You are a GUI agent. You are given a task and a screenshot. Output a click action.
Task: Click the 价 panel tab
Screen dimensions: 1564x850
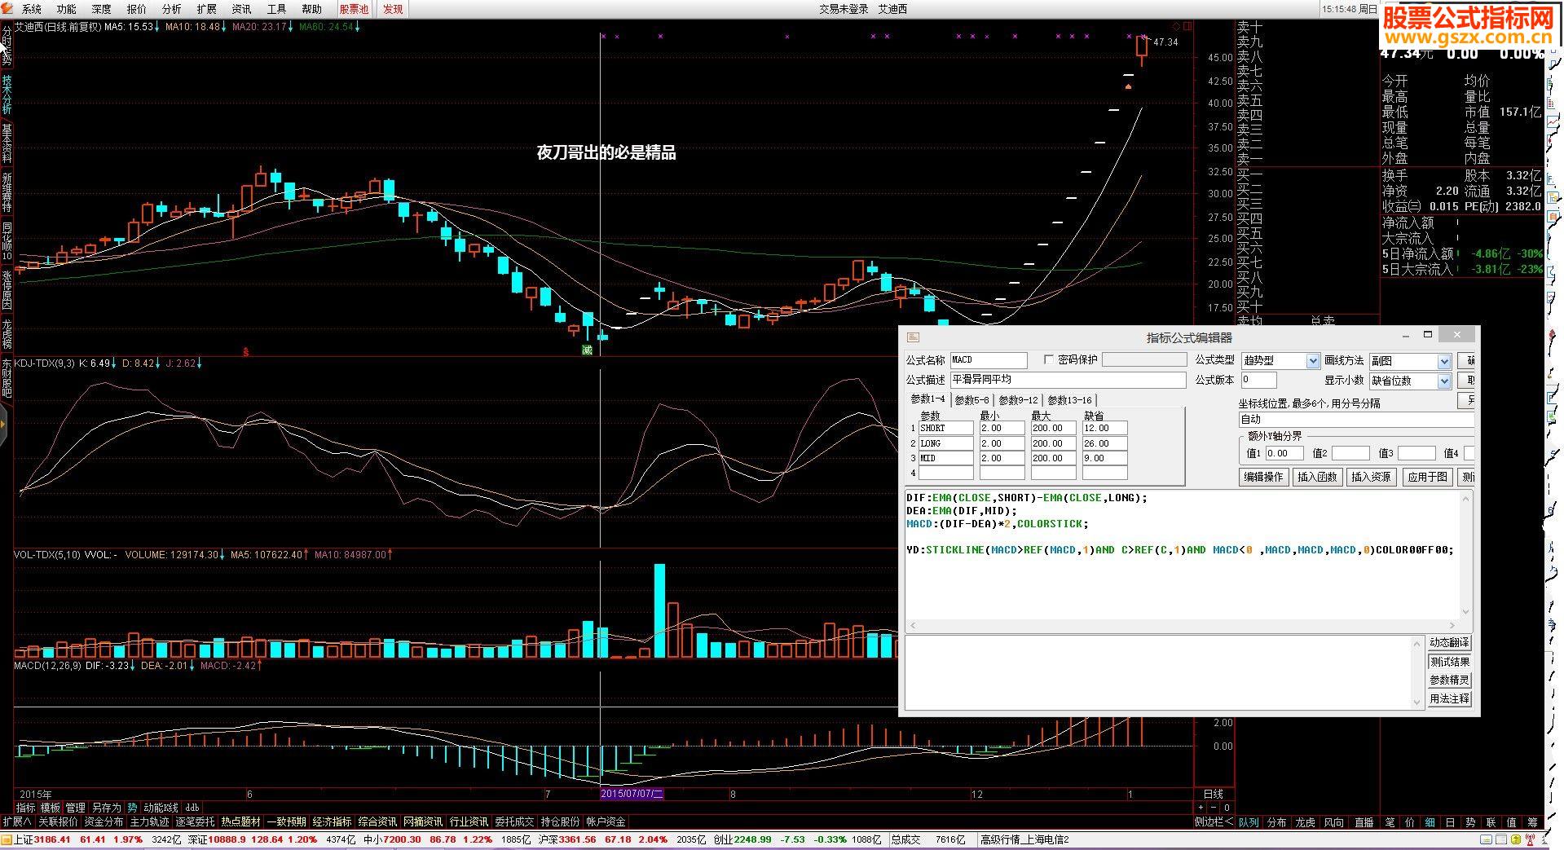[x=1411, y=822]
